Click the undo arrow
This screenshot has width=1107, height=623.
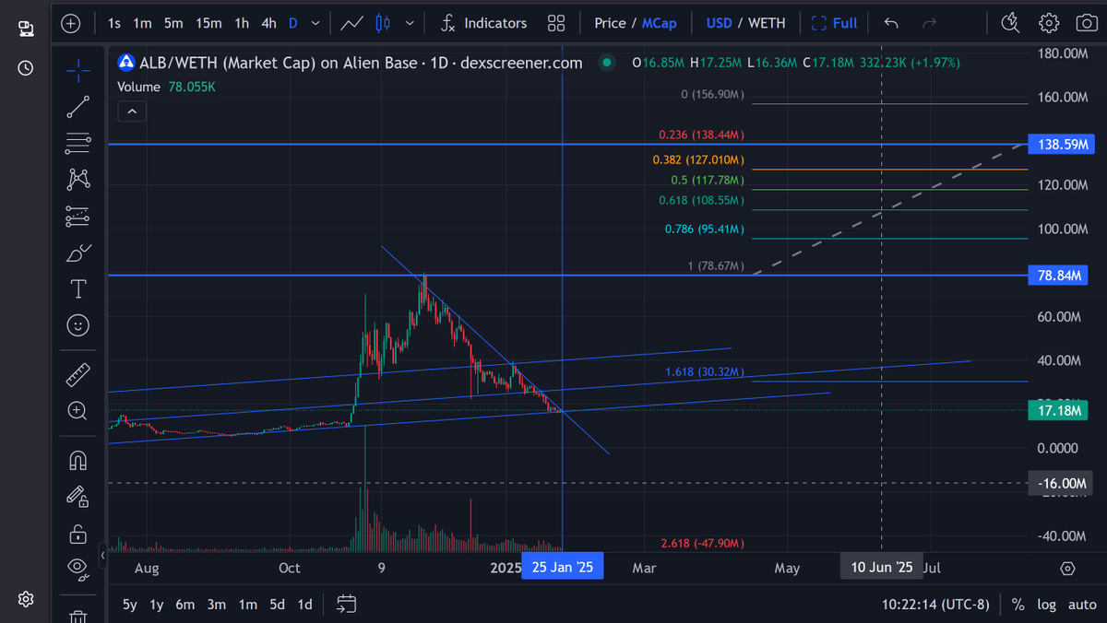891,23
